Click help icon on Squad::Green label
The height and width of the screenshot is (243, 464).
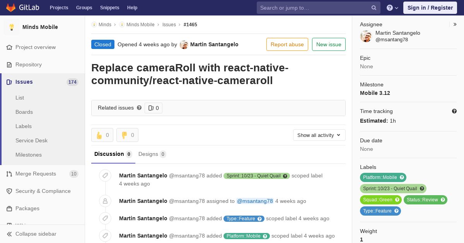point(397,200)
